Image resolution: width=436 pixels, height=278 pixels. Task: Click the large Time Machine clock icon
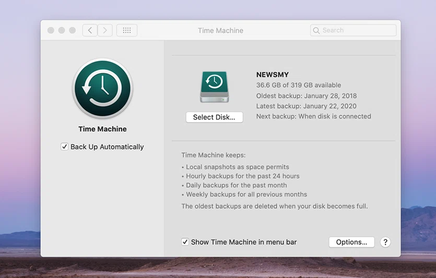click(x=103, y=88)
